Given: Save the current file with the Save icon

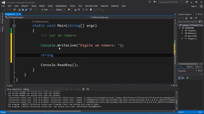Looking at the screenshot, I should pos(23,10).
